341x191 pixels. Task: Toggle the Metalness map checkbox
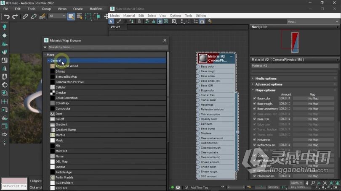click(254, 140)
